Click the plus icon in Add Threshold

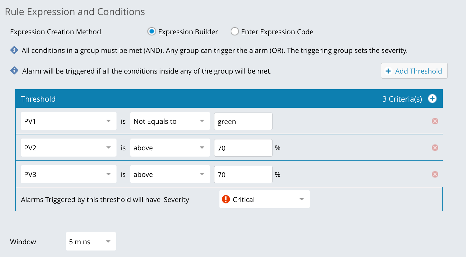click(x=388, y=71)
